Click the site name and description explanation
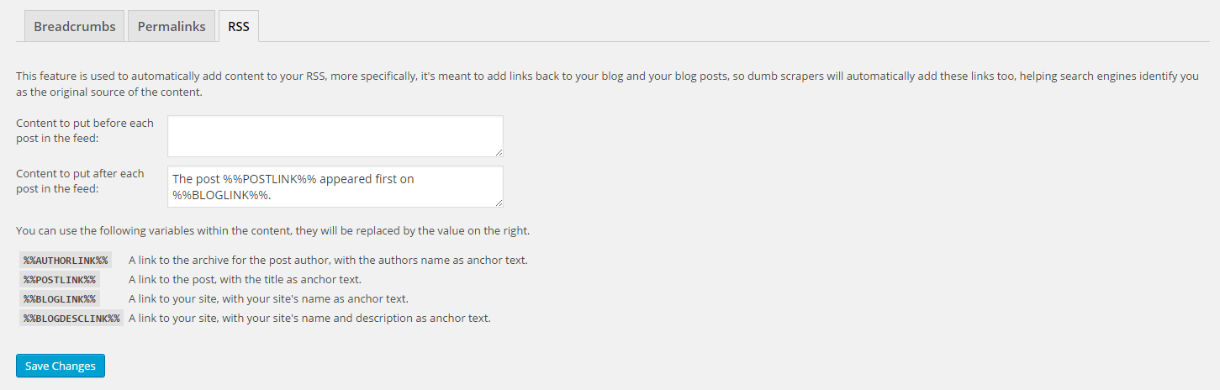The width and height of the screenshot is (1220, 390). [x=309, y=319]
